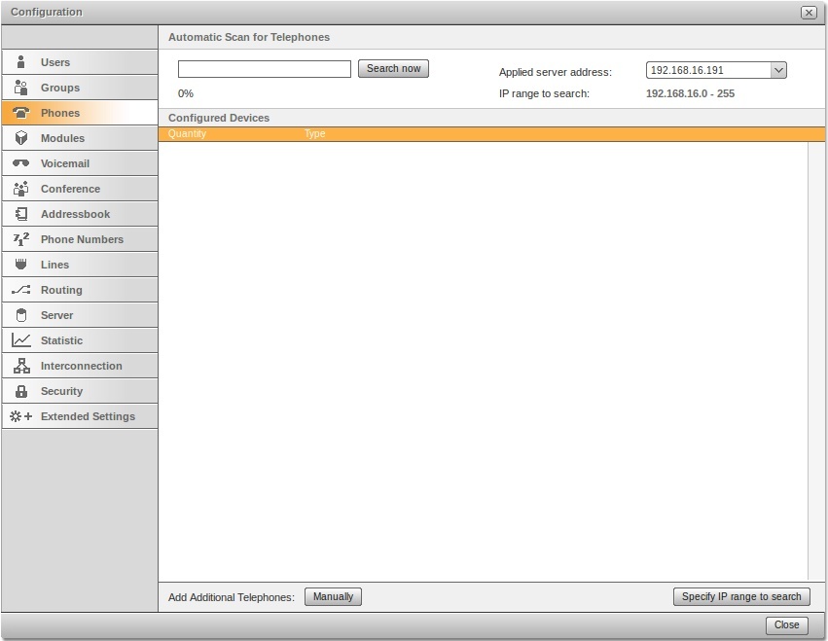Open the Phone Numbers section
This screenshot has width=828, height=641.
pyautogui.click(x=80, y=239)
